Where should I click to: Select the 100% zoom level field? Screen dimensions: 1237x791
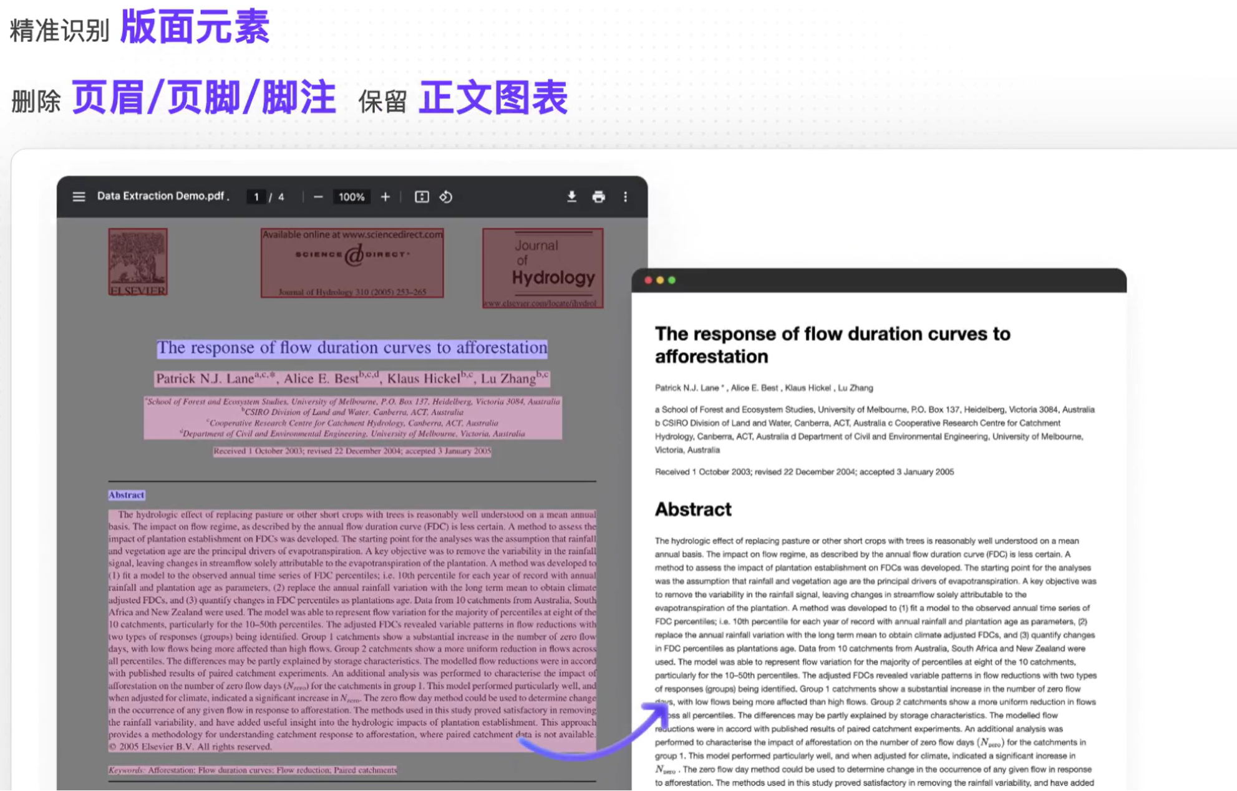[x=351, y=197]
